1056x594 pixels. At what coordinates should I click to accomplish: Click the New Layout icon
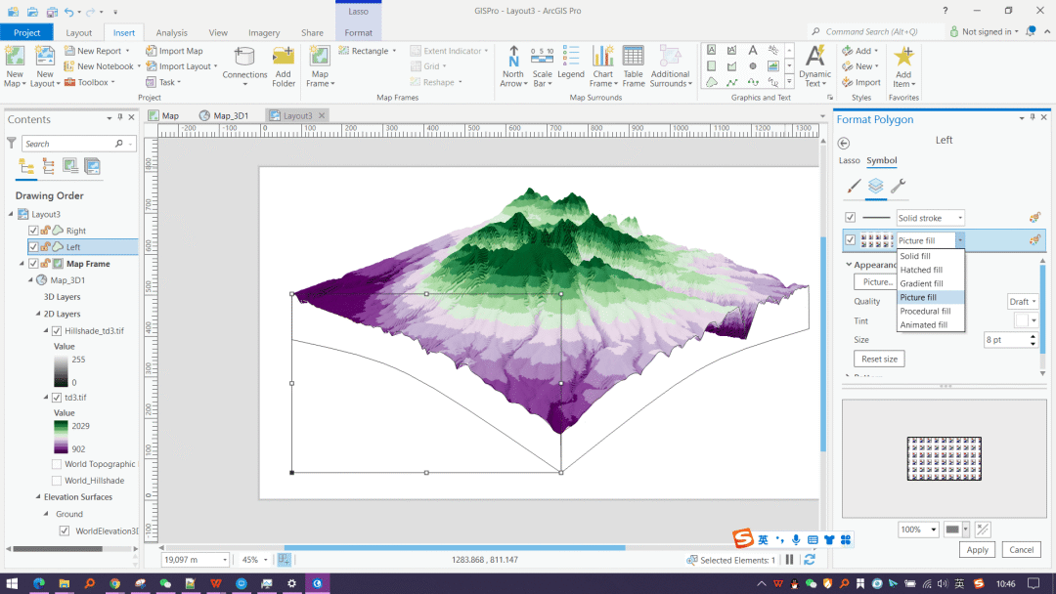coord(44,57)
